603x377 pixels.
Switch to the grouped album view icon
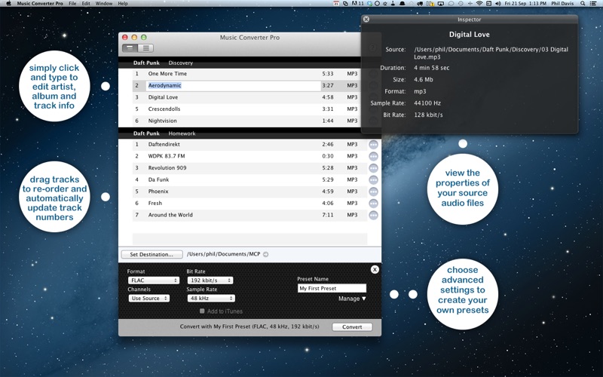[130, 48]
